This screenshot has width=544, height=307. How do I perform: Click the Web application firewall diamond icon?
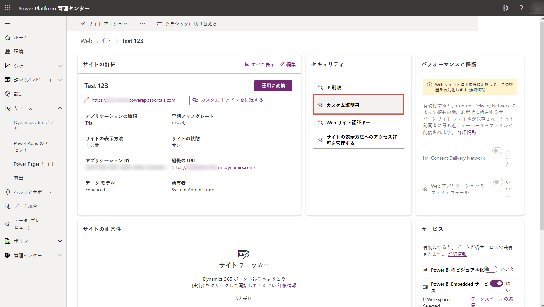click(x=426, y=189)
